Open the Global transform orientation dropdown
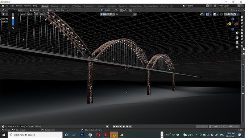 (x=107, y=10)
